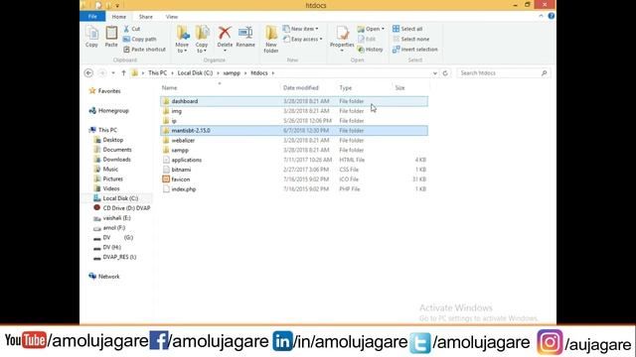Click the Copy icon in Clipboard group
Image resolution: width=636 pixels, height=357 pixels.
tap(91, 37)
